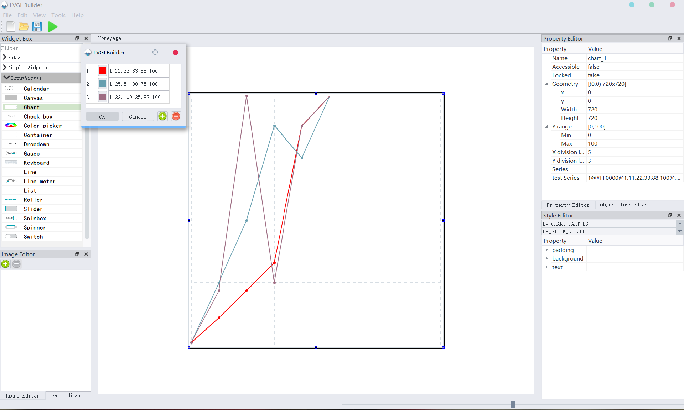Edit the data values of series 2

tap(138, 84)
